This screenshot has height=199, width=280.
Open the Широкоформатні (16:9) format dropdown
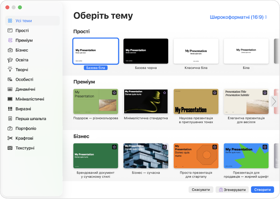(x=238, y=17)
